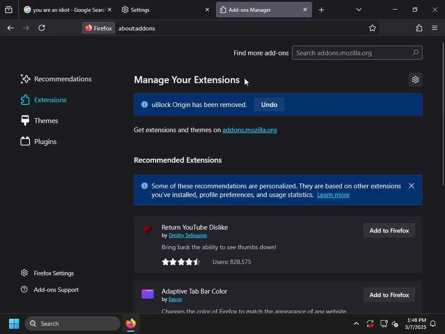Click the Return YouTube Dislike icon

pyautogui.click(x=148, y=229)
